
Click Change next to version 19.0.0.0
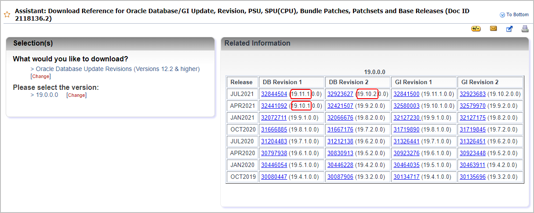click(76, 95)
